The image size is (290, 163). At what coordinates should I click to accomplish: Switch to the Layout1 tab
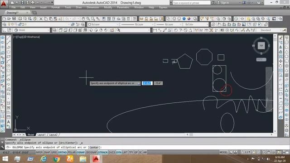point(41,135)
